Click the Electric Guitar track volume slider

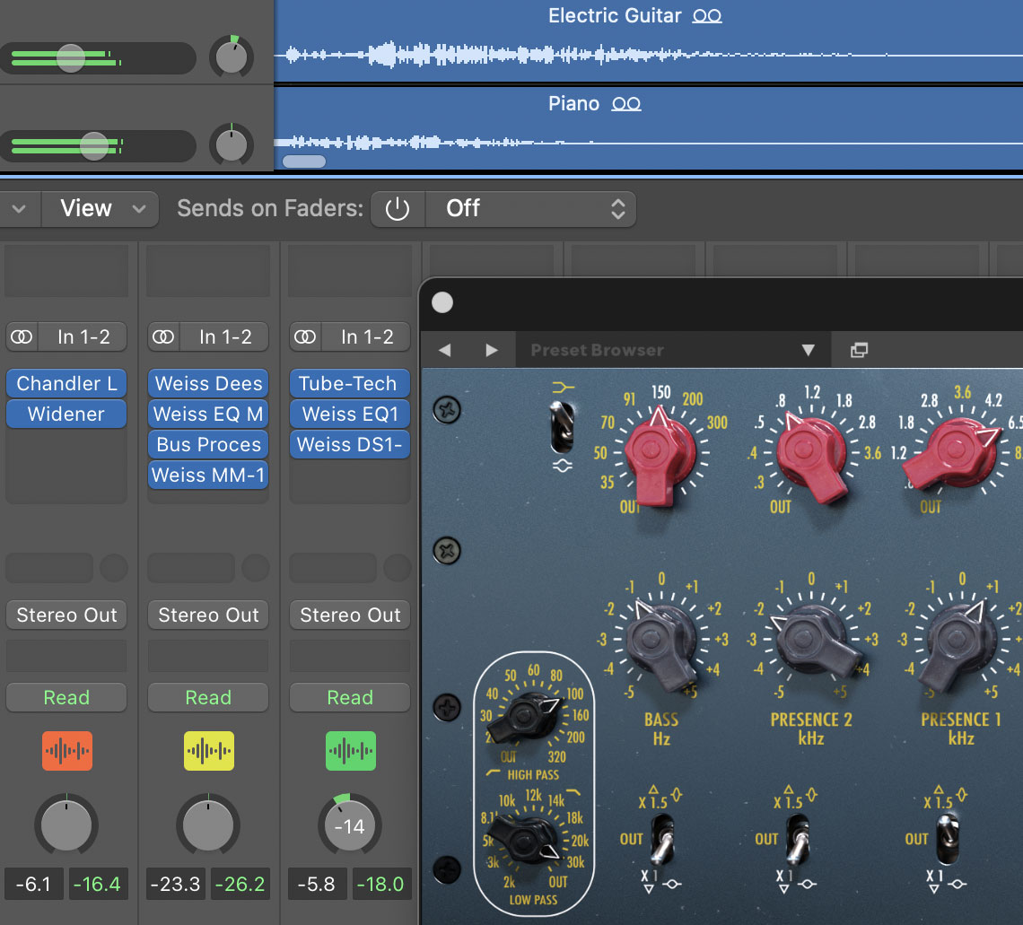[70, 58]
